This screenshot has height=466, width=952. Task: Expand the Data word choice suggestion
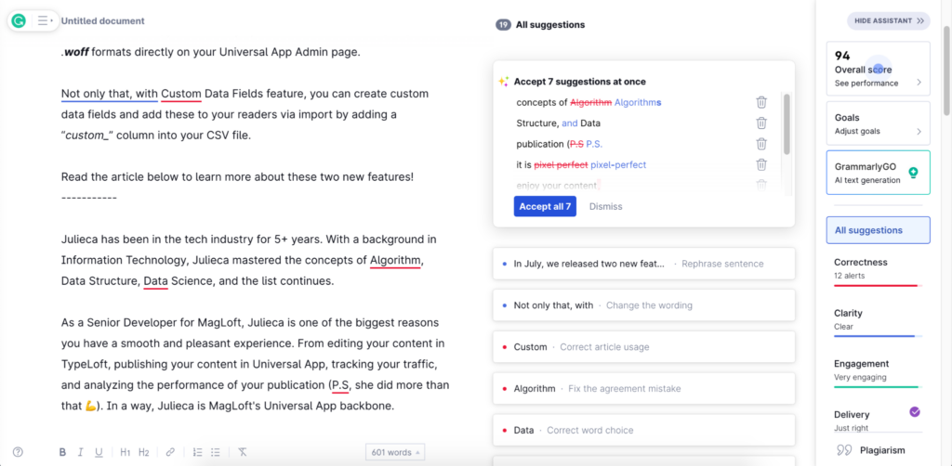[643, 430]
